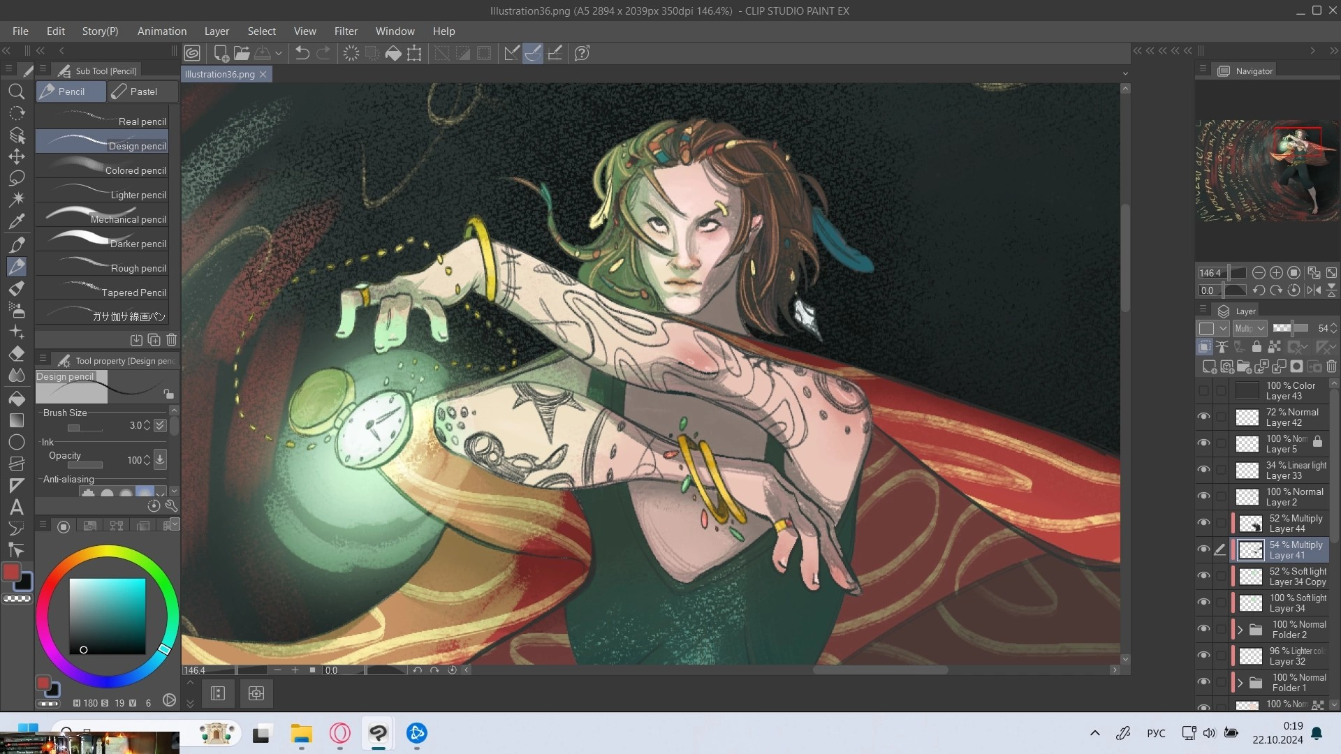This screenshot has width=1341, height=754.
Task: Choose the Tapered Pencil brush
Action: 102,288
